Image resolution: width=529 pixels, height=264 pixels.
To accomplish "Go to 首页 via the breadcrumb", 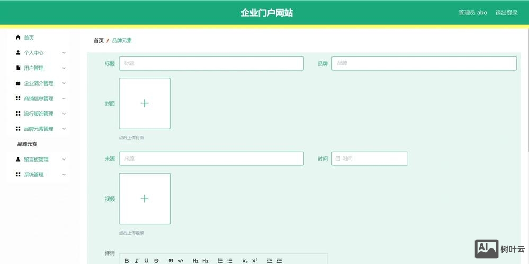I will point(98,40).
